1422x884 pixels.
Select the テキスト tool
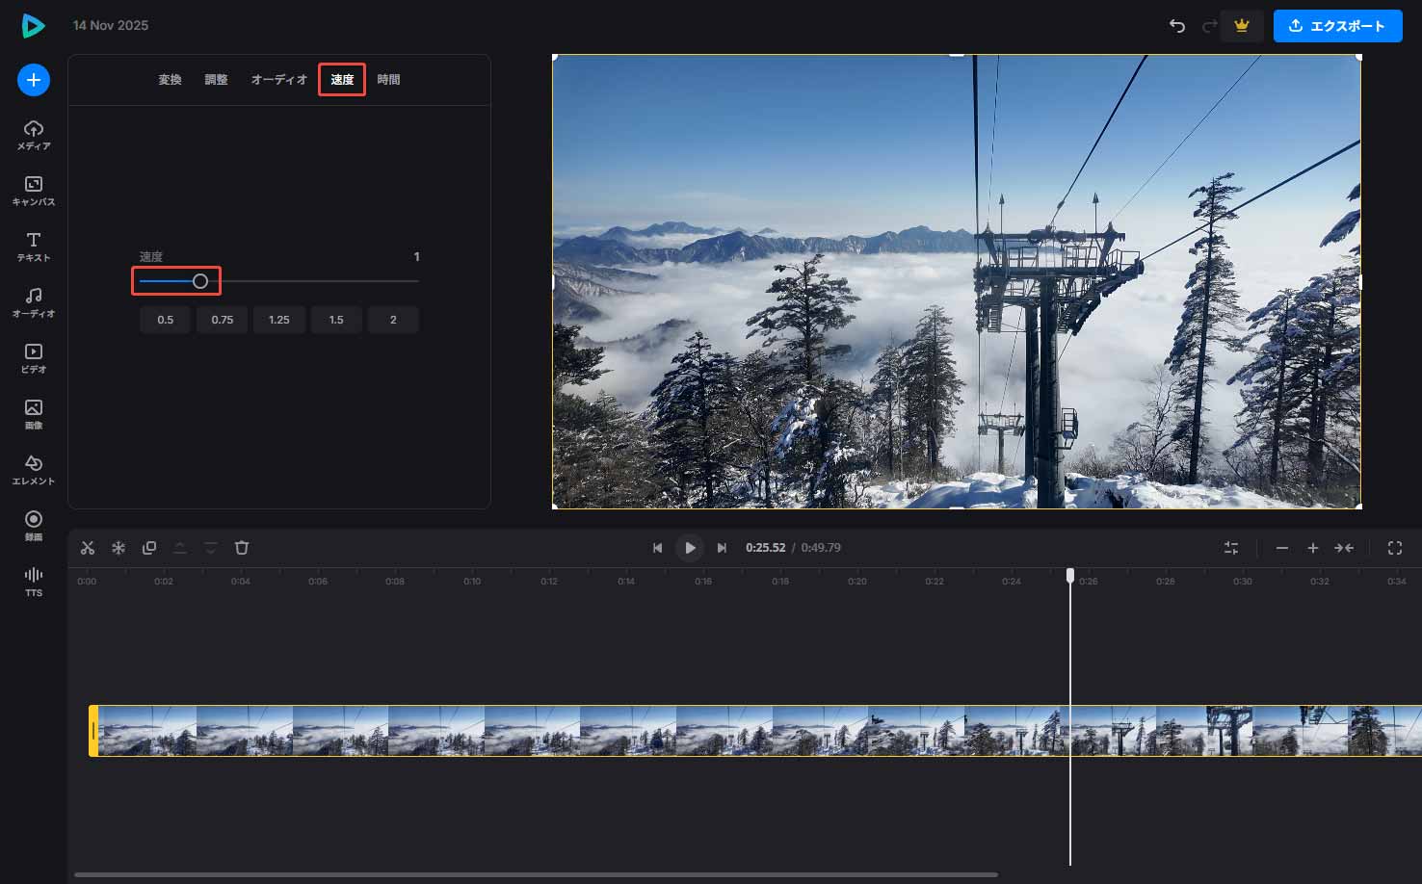(34, 247)
